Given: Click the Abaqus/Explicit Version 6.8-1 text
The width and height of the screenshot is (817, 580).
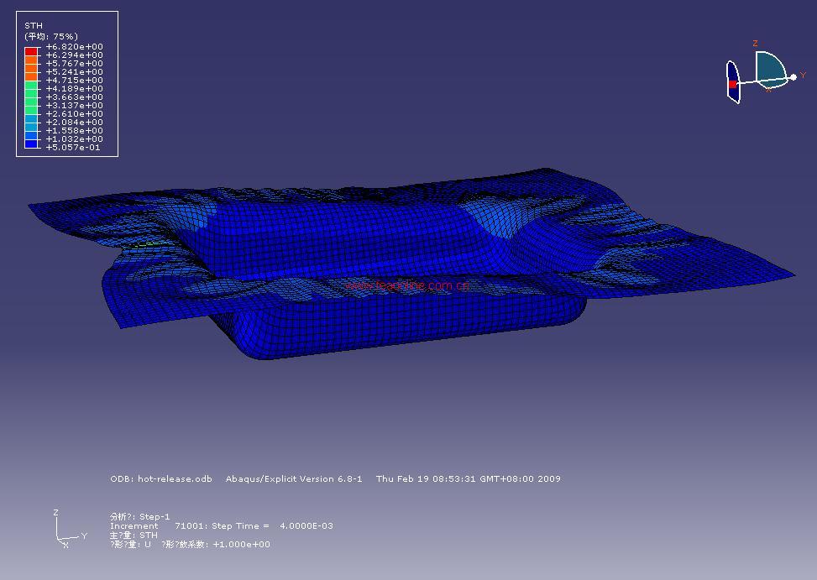Looking at the screenshot, I should click(x=294, y=479).
